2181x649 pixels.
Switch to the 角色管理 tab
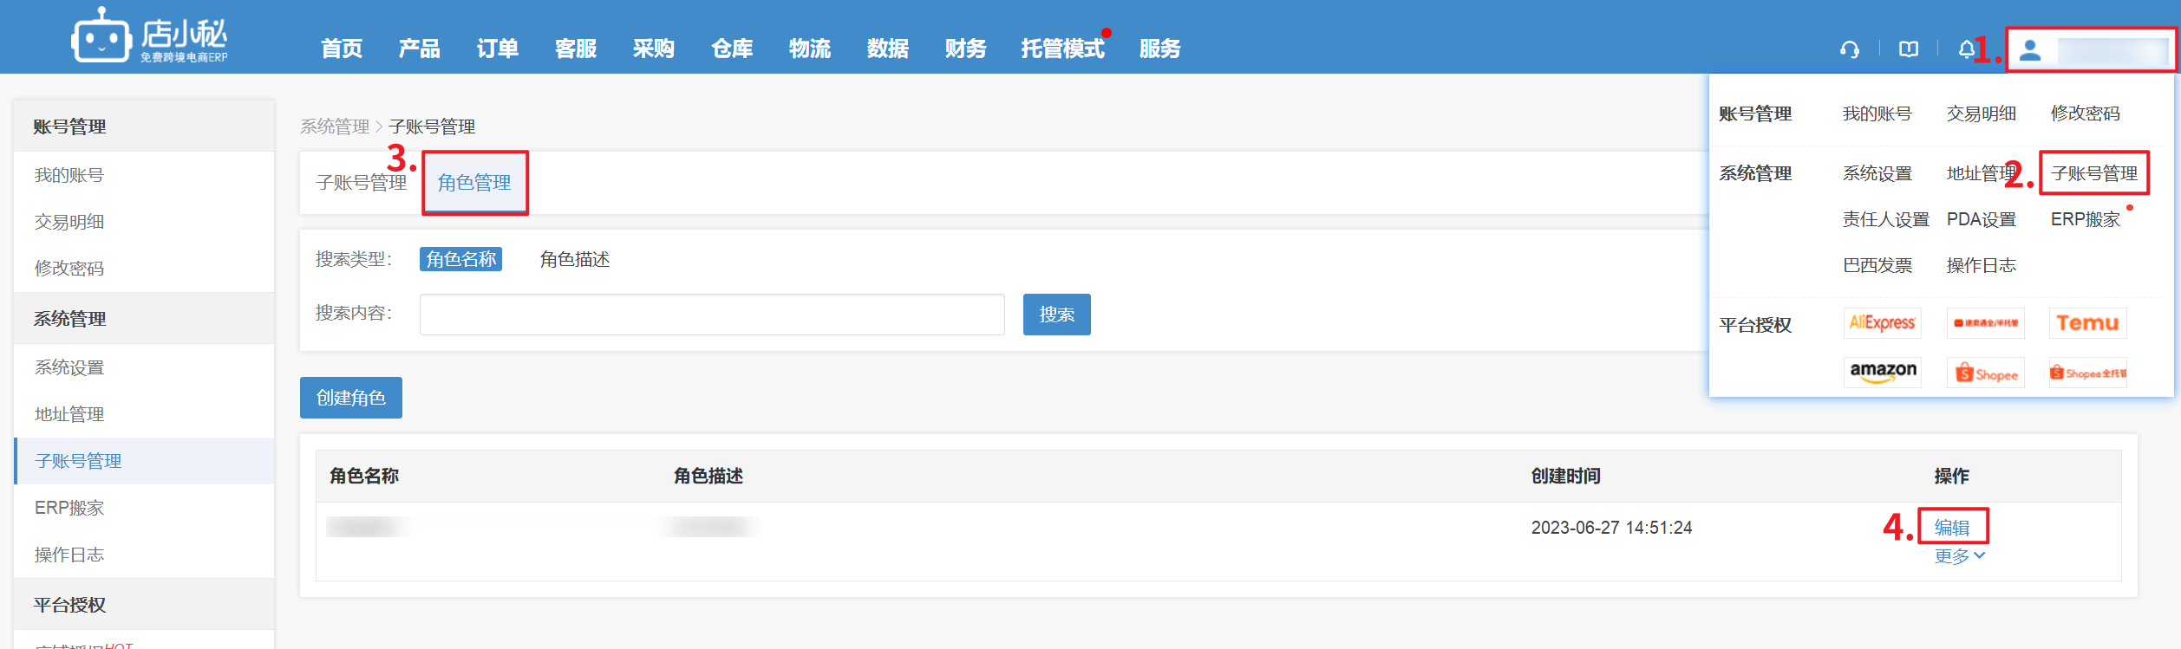pyautogui.click(x=474, y=183)
